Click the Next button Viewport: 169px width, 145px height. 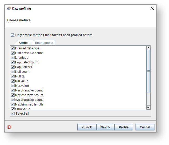105,127
